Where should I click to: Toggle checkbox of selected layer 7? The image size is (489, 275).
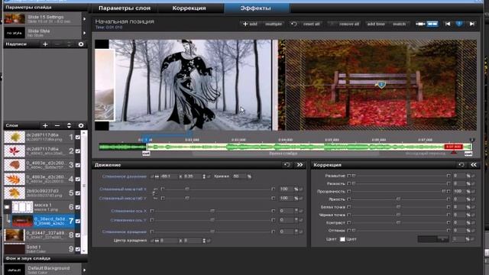(78, 222)
